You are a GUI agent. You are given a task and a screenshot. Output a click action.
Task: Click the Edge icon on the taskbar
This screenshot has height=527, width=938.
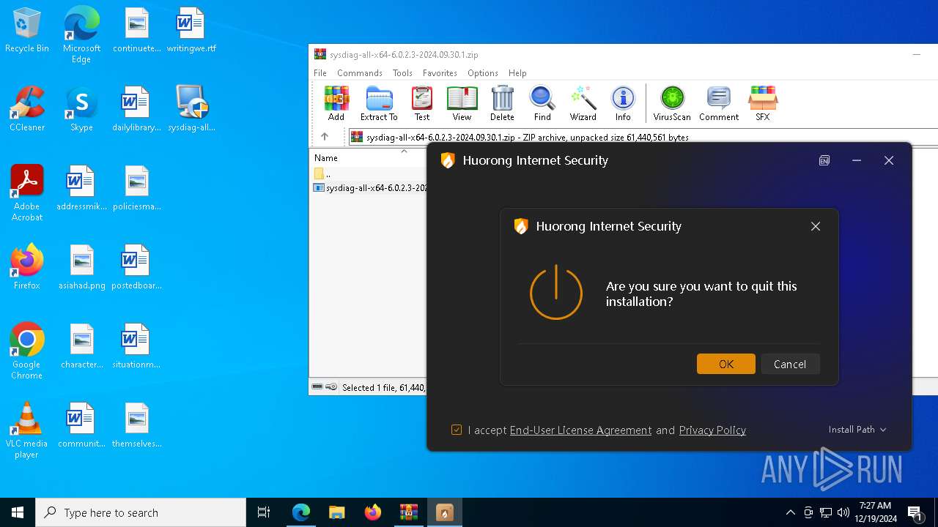(x=301, y=512)
